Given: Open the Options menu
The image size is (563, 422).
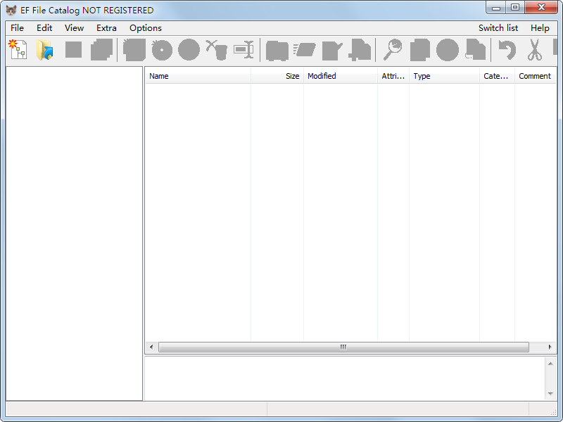Looking at the screenshot, I should (146, 28).
